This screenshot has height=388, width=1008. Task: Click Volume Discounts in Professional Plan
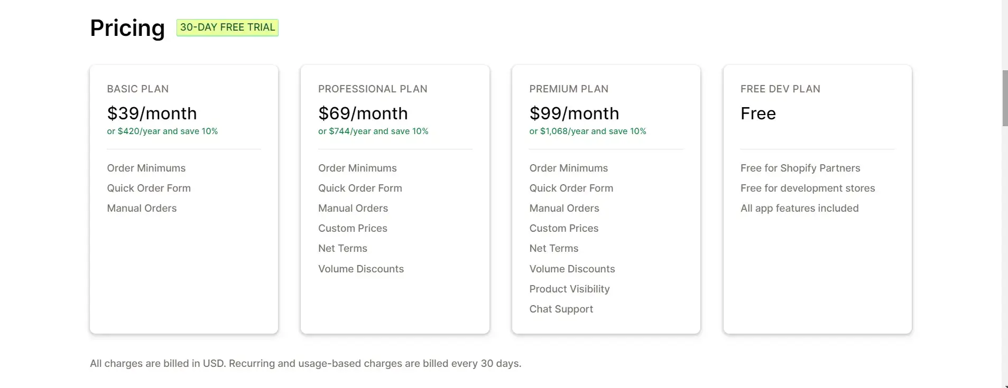pos(361,269)
